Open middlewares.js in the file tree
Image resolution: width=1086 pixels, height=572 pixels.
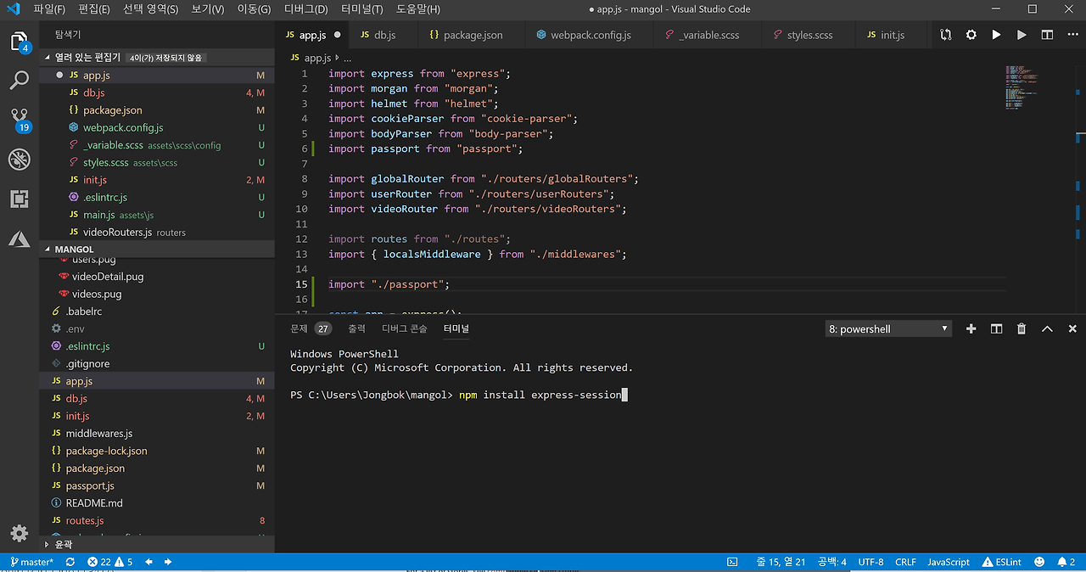click(x=158, y=434)
